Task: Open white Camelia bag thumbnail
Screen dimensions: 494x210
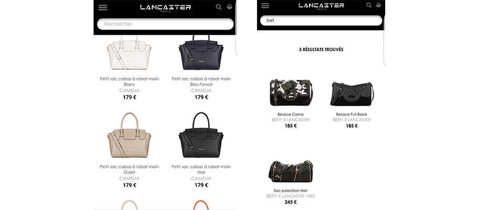Action: 129,53
